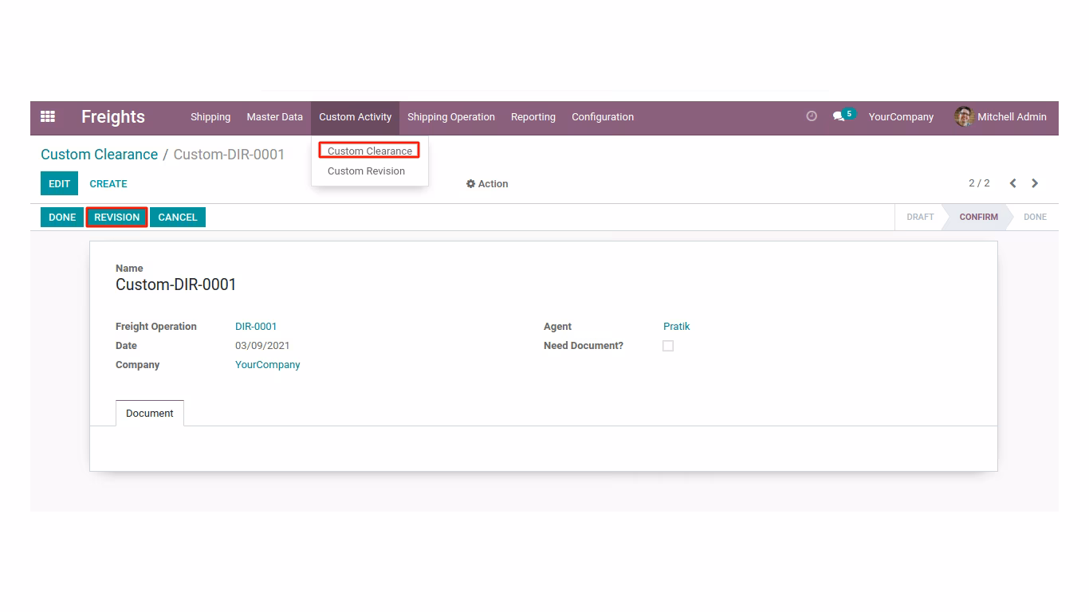Open the Master Data menu

pyautogui.click(x=274, y=116)
